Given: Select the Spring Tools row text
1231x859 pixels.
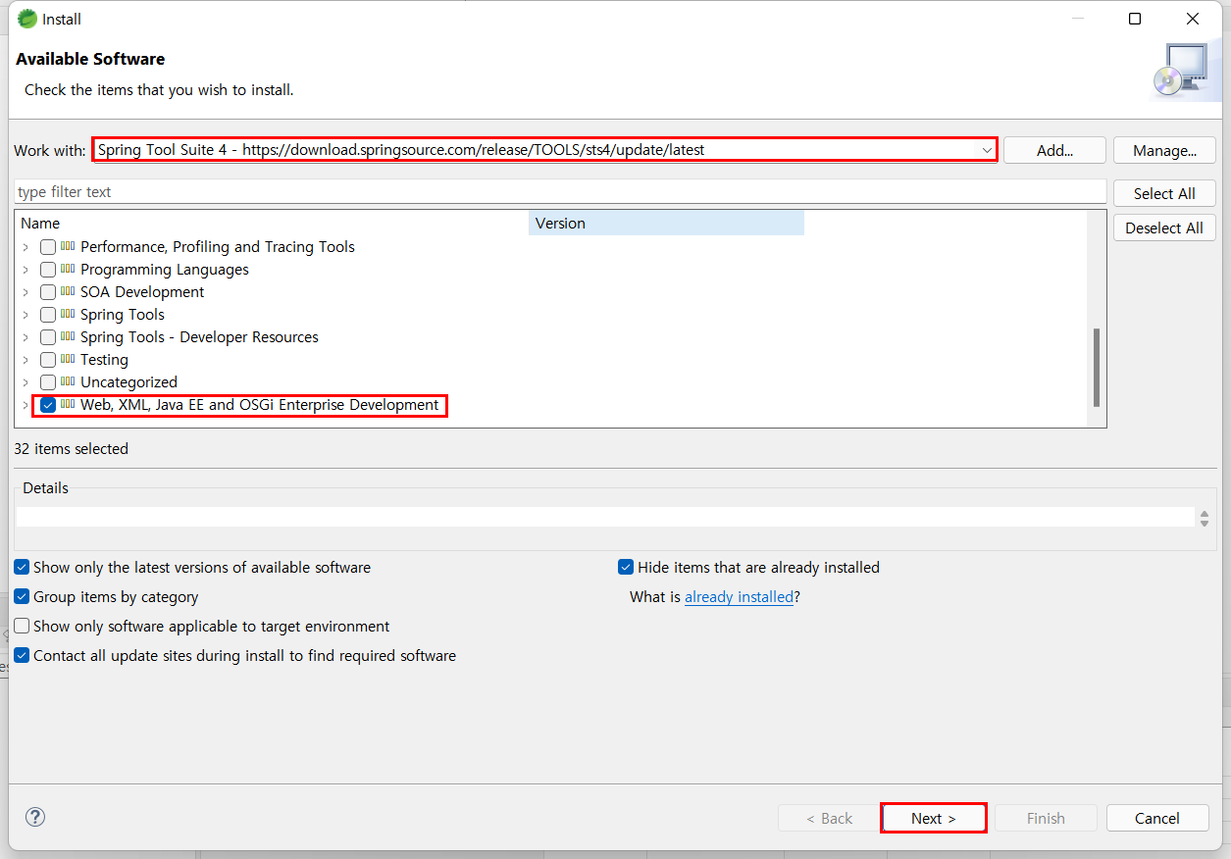Looking at the screenshot, I should coord(123,315).
